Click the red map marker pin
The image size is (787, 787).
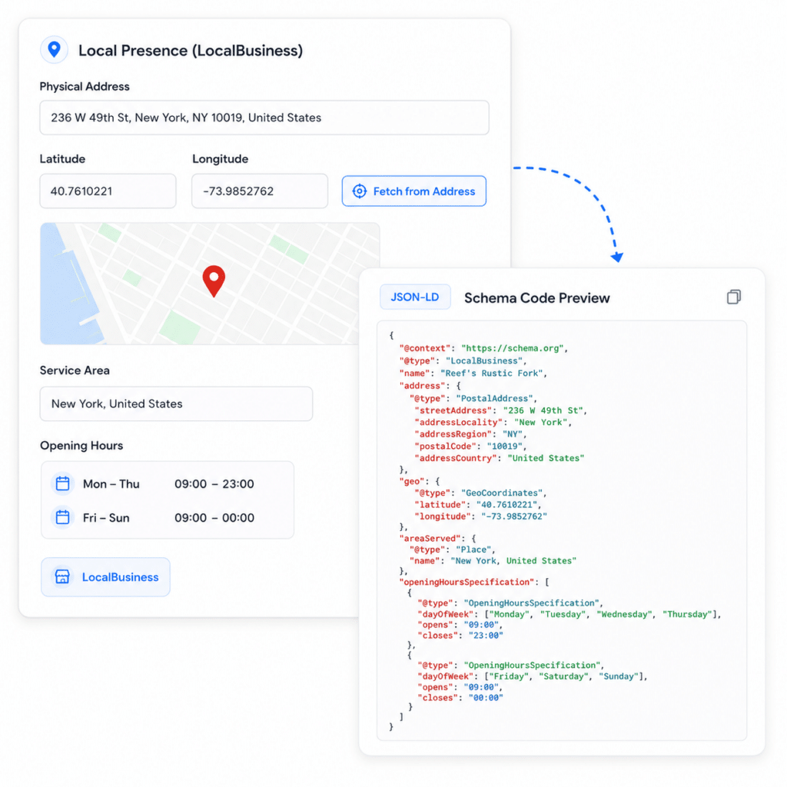214,281
